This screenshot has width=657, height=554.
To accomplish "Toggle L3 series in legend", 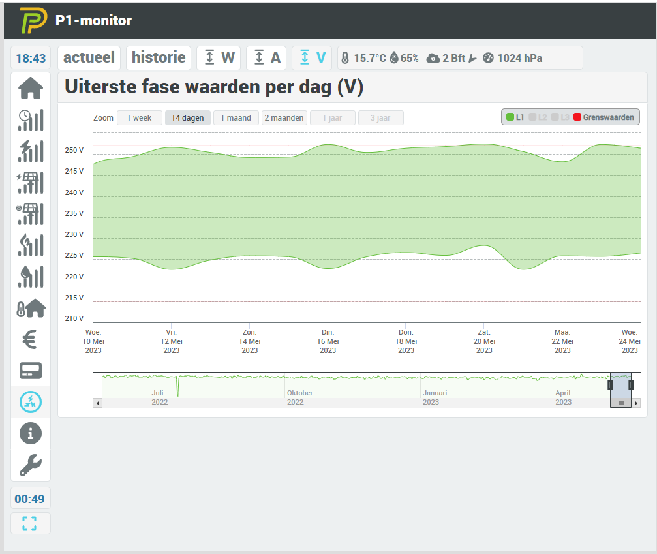I will tap(560, 117).
